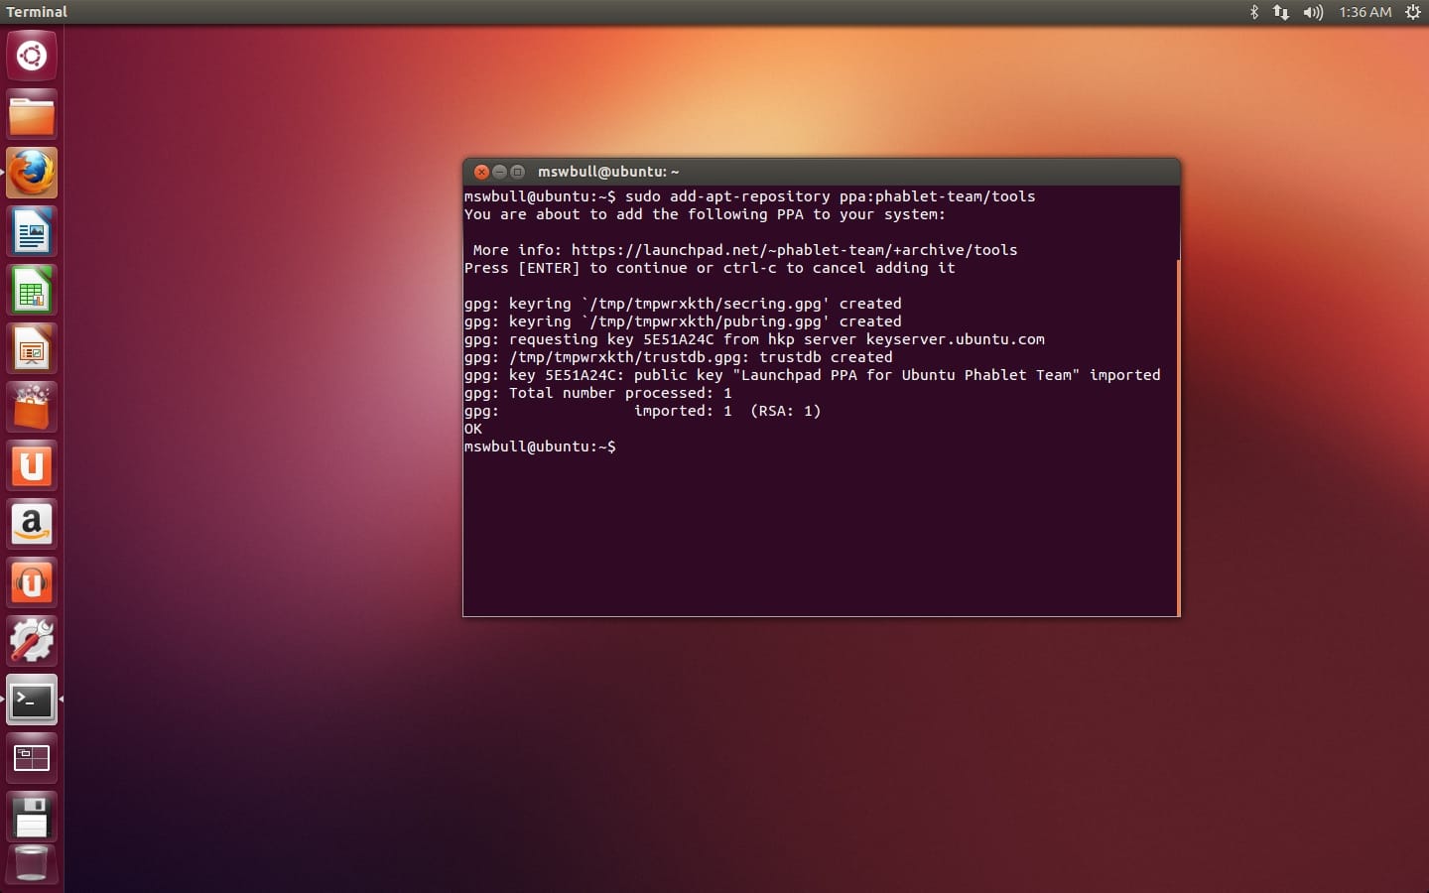Close the terminal window
The image size is (1429, 893).
click(x=481, y=172)
